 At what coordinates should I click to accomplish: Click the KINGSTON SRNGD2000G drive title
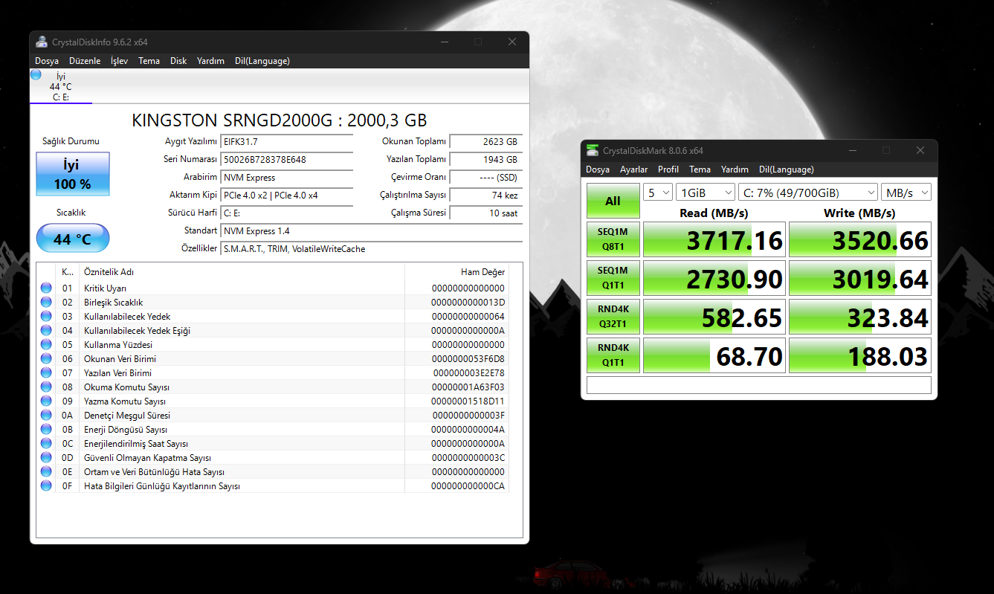280,120
